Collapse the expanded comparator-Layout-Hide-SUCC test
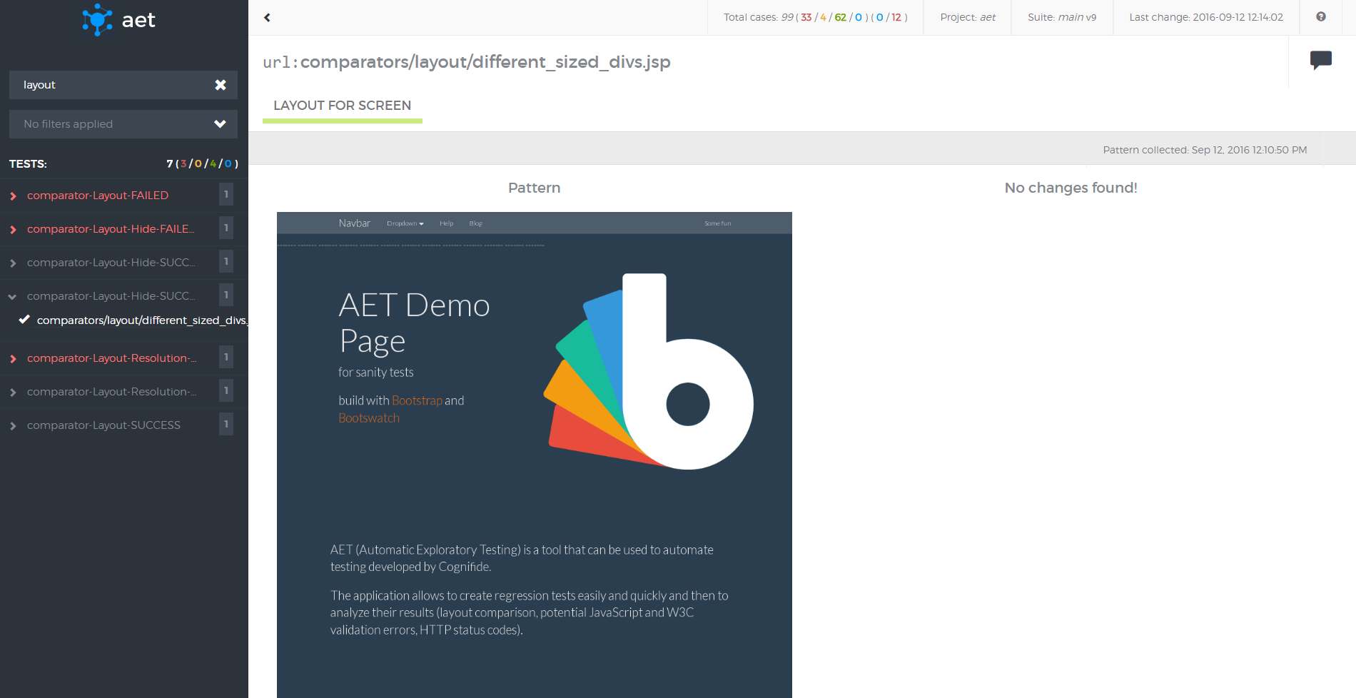 click(x=13, y=296)
